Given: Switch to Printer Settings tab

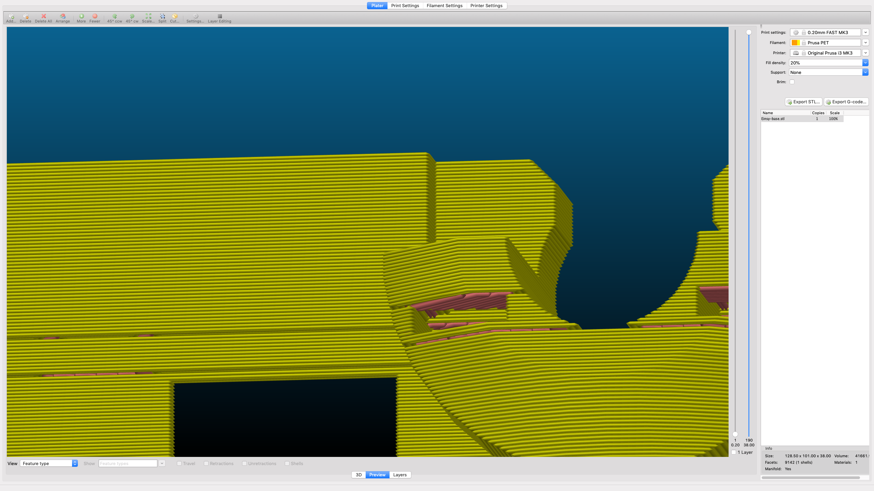Looking at the screenshot, I should pyautogui.click(x=486, y=5).
